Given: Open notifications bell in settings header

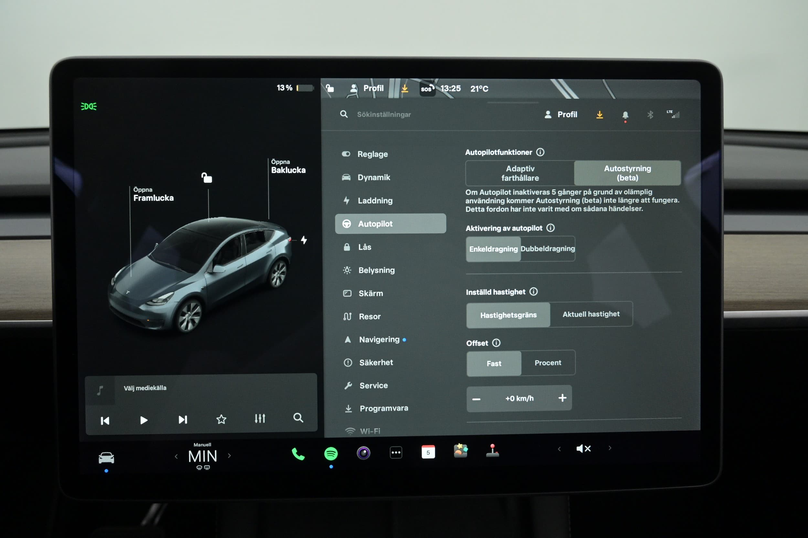Looking at the screenshot, I should 625,115.
